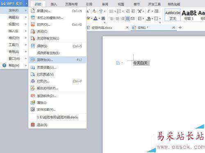Choose 发送邮件(D)... menu entry
Image resolution: width=205 pixels, height=153 pixels.
[57, 96]
